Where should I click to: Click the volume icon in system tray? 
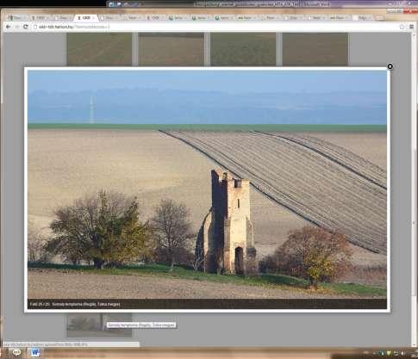tap(403, 353)
